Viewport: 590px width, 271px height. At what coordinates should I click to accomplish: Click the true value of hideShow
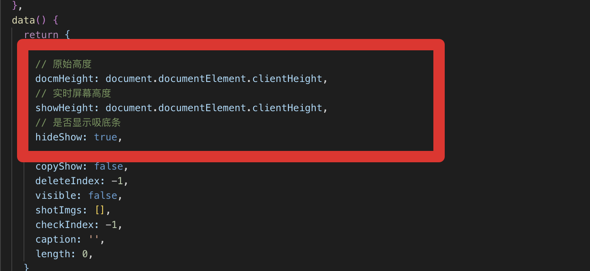click(106, 137)
